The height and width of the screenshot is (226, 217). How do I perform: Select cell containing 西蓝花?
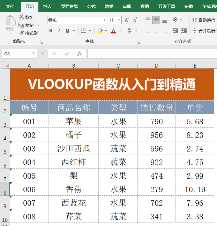74,203
